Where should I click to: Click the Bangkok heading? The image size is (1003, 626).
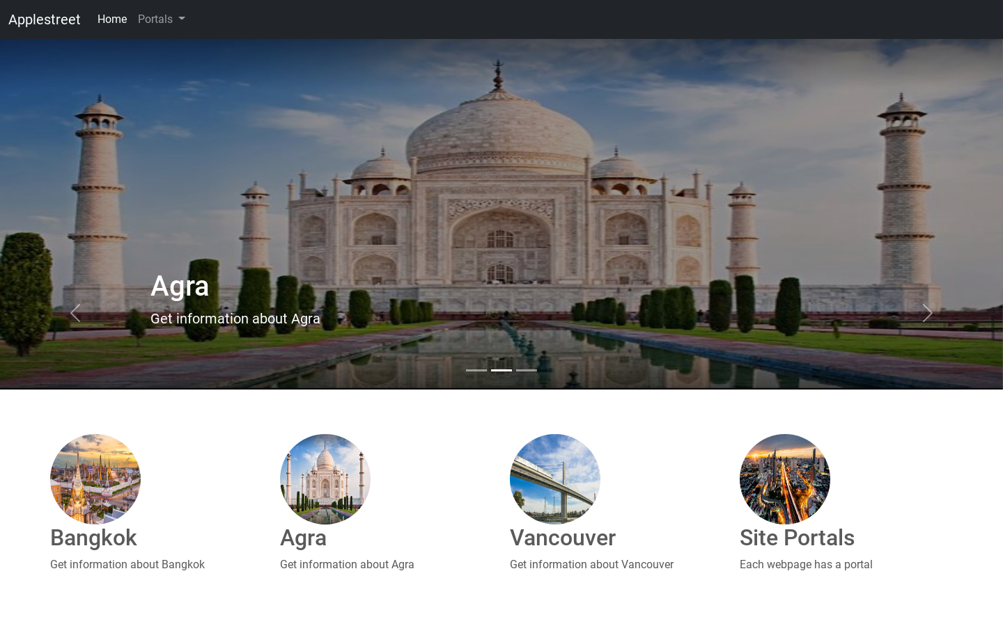93,538
